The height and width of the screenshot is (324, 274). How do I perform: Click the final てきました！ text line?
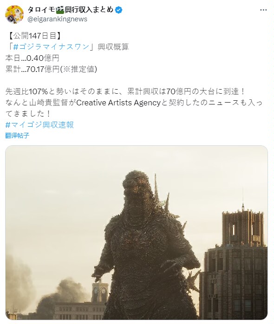click(28, 113)
